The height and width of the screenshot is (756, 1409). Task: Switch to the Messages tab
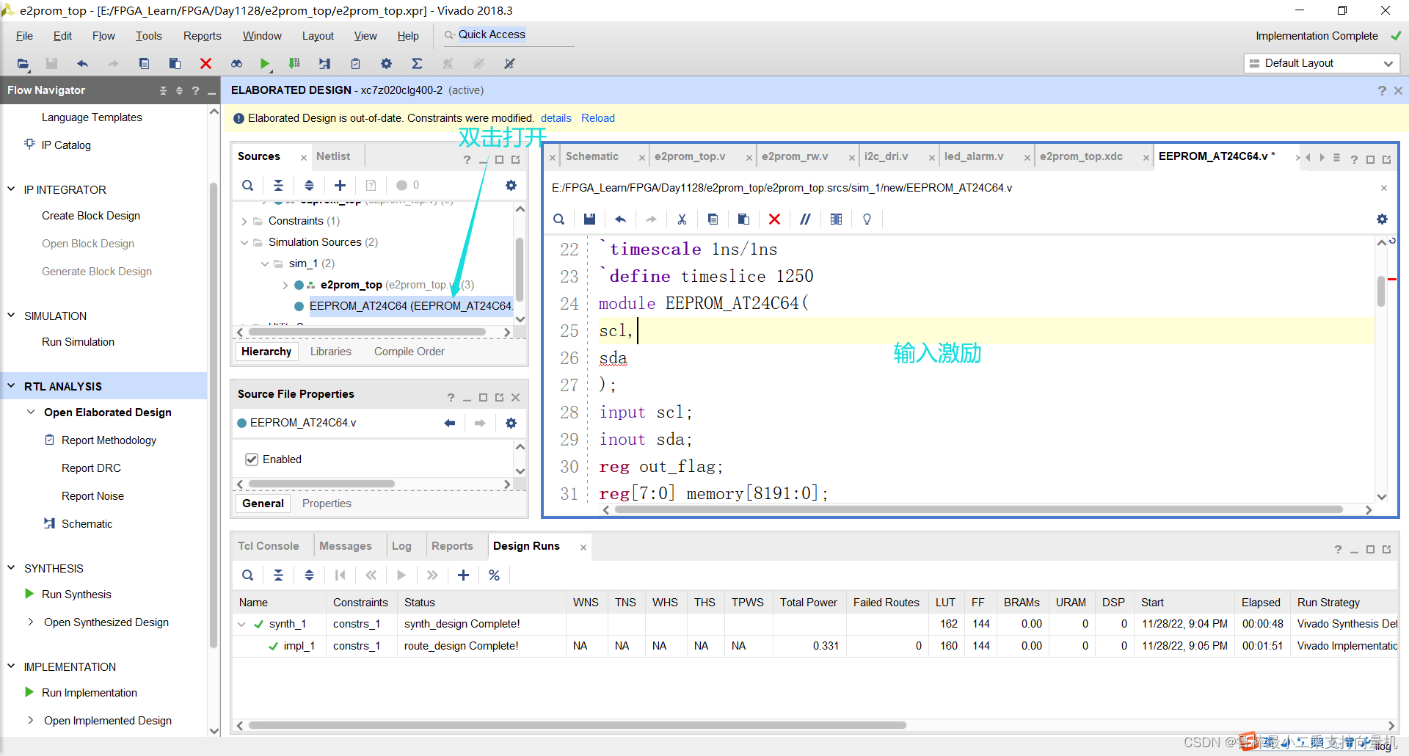click(x=345, y=546)
